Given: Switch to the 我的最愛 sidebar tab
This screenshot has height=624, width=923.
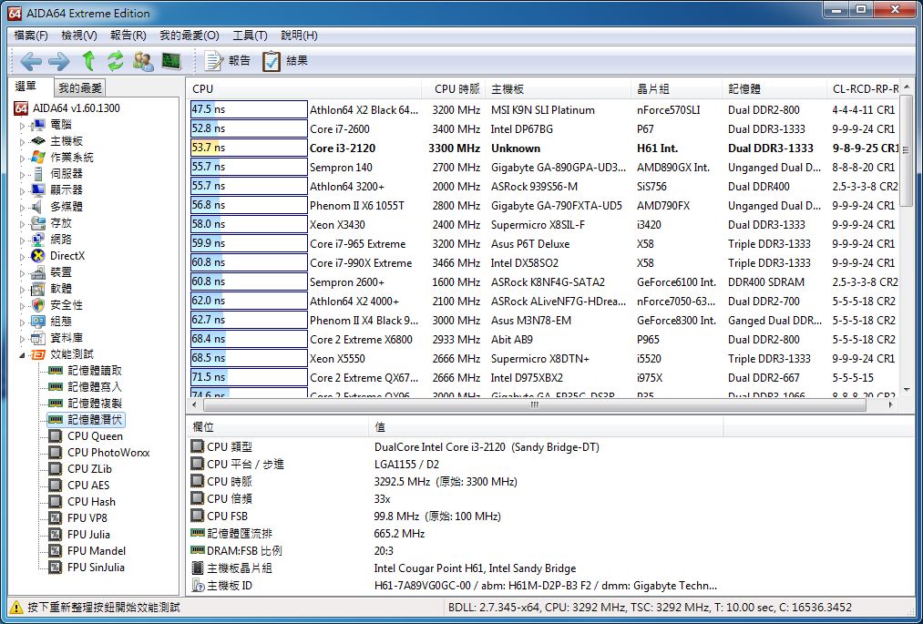Looking at the screenshot, I should tap(80, 88).
